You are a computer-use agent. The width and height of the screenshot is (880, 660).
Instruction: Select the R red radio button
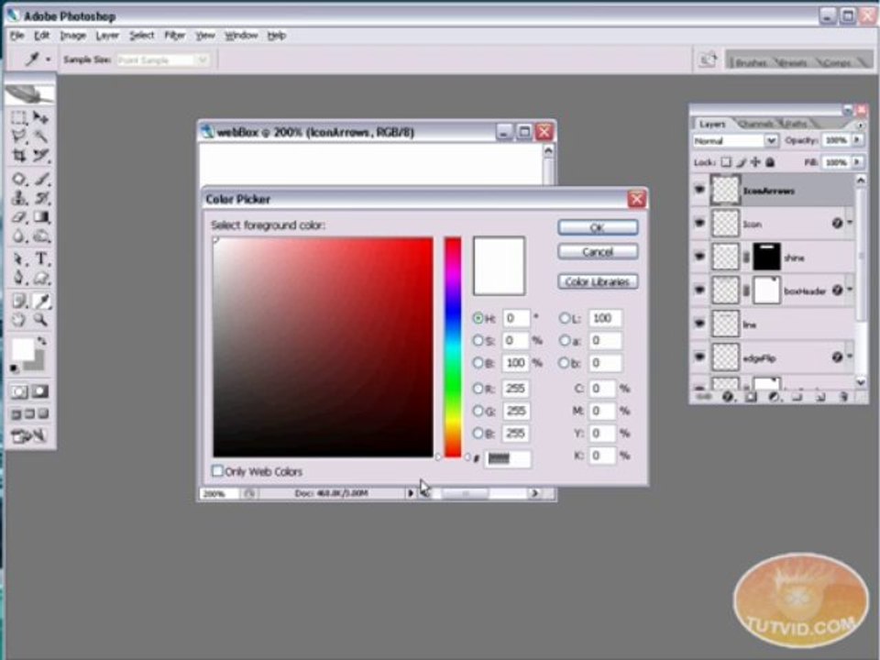click(x=478, y=389)
